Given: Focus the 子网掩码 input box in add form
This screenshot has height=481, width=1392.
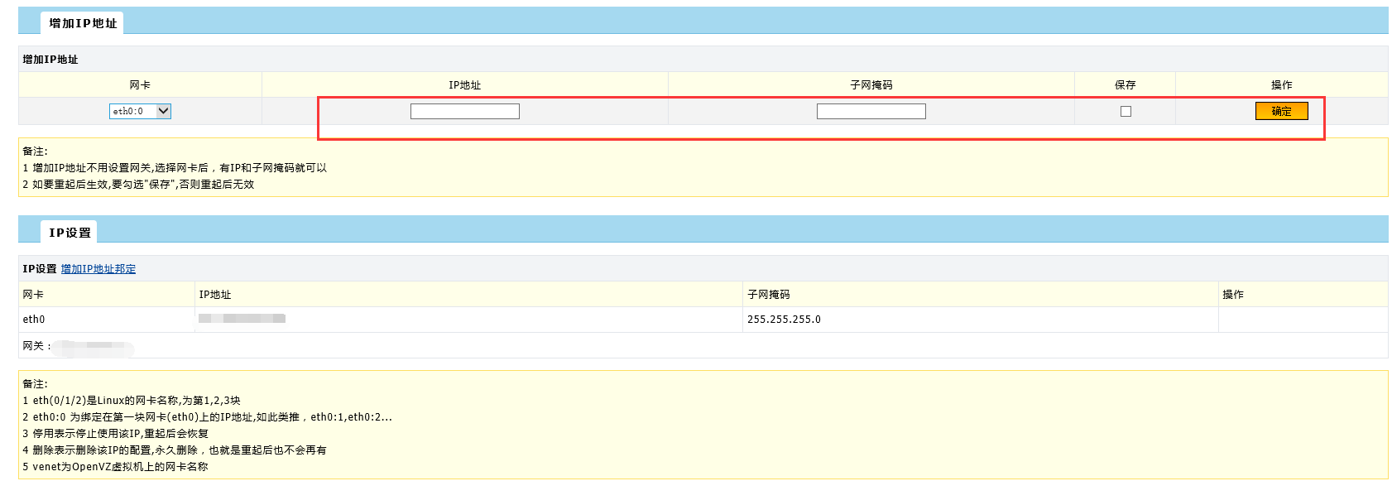Looking at the screenshot, I should [871, 111].
